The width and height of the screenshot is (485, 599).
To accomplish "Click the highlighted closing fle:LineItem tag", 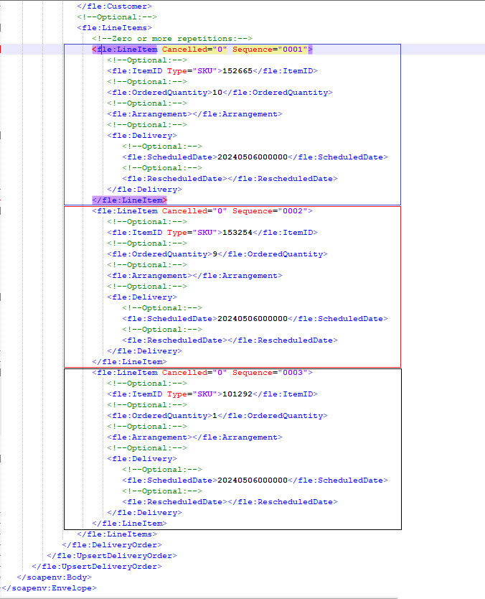I will click(x=129, y=200).
